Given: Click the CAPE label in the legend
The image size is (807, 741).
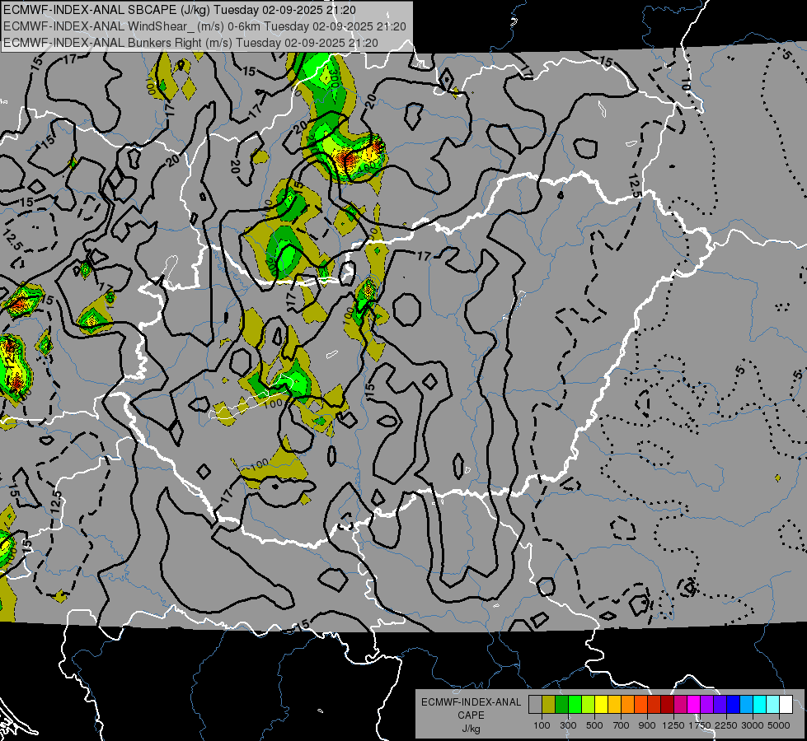Looking at the screenshot, I should coord(472,715).
